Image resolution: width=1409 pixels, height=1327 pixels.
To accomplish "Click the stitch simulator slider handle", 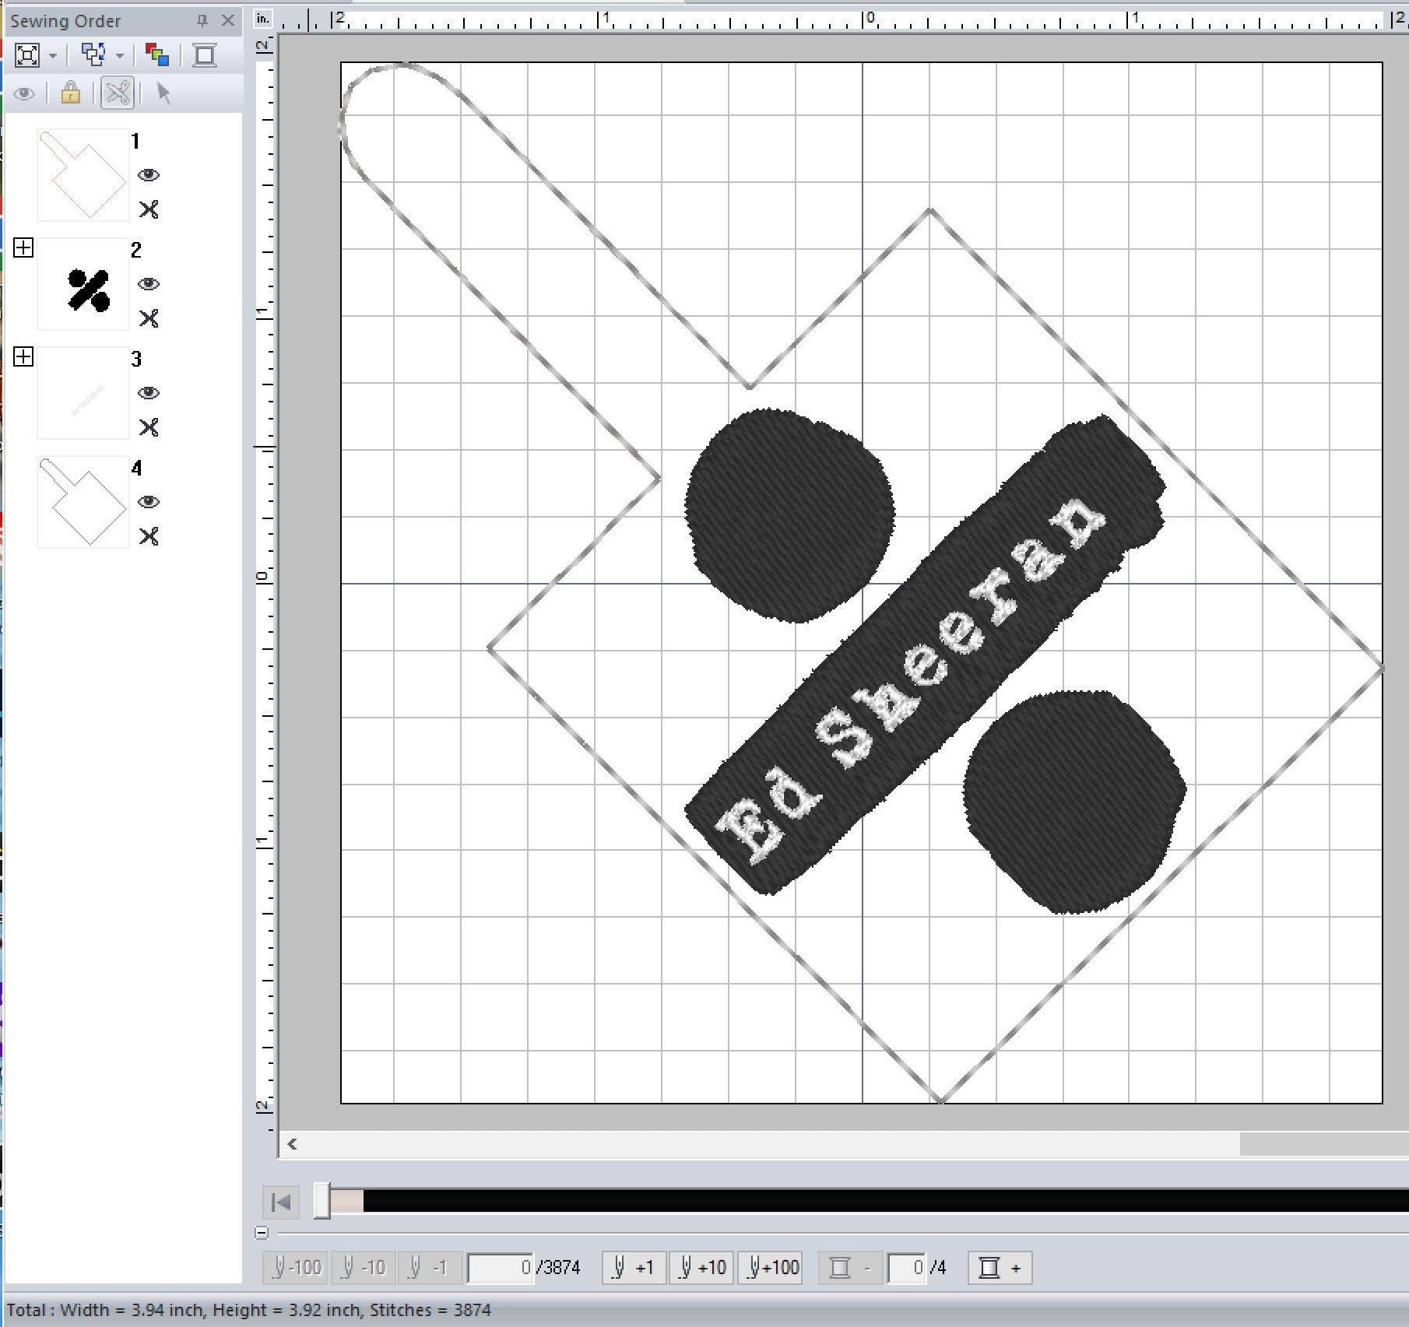I will 322,1201.
